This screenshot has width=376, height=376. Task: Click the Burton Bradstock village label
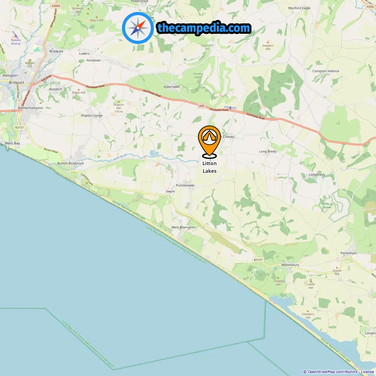(70, 163)
